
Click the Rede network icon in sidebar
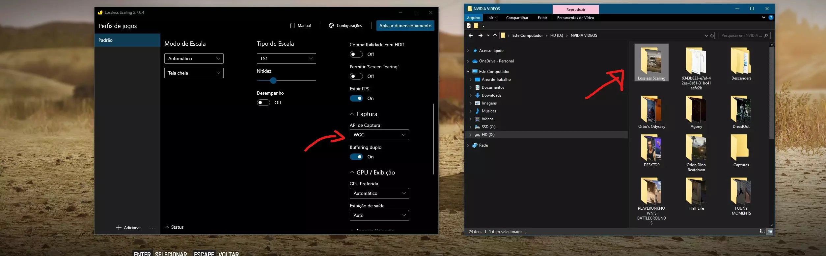[475, 145]
